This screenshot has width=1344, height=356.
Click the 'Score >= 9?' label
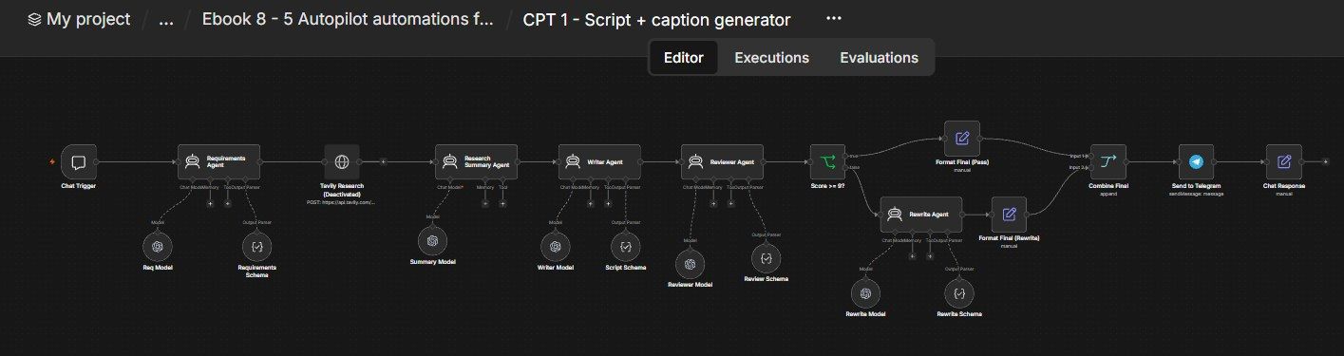(827, 185)
